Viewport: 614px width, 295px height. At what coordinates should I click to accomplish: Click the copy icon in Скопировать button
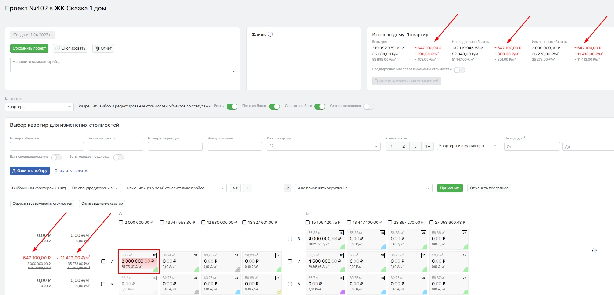coord(58,48)
